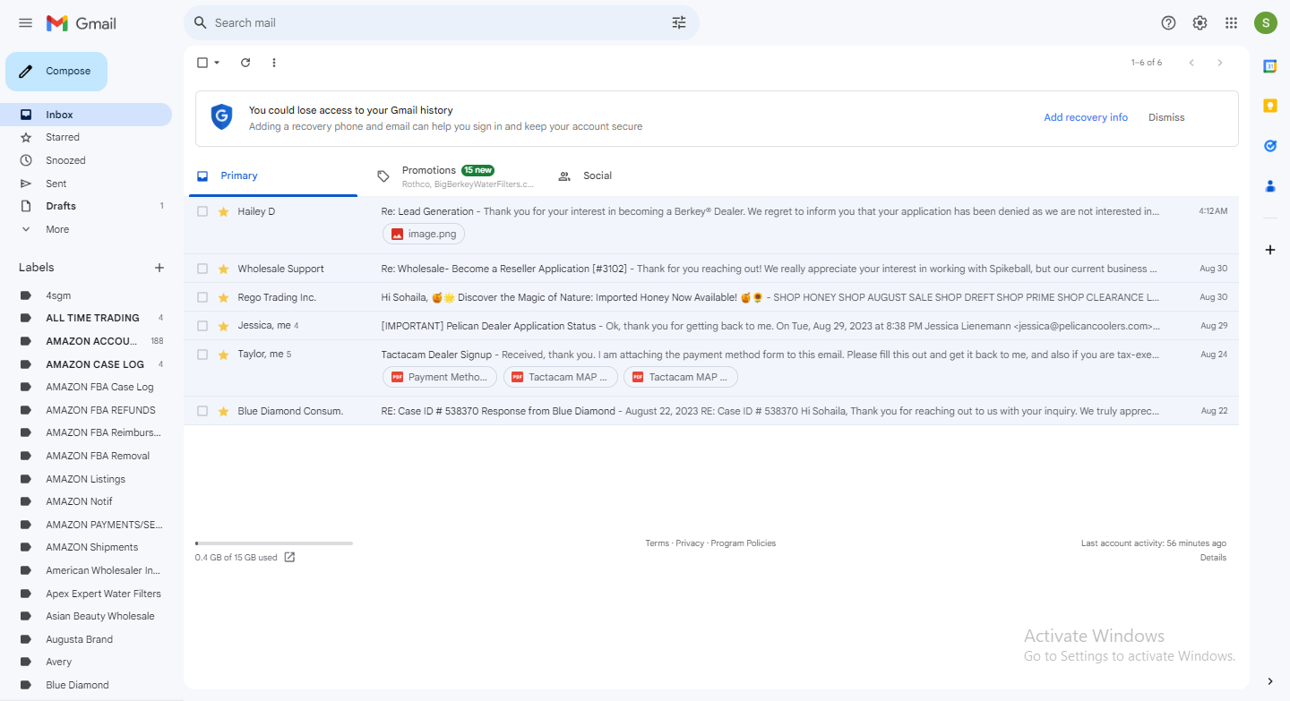Screen dimensions: 1290x701
Task: Select the Taylor, me email checkbox
Action: click(202, 355)
